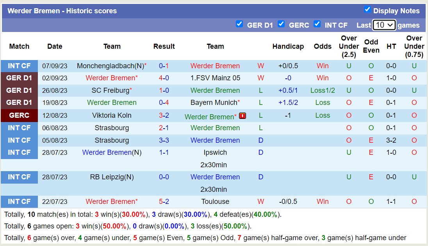
Task: Click the 4-0 result against Mainz
Action: click(x=164, y=78)
